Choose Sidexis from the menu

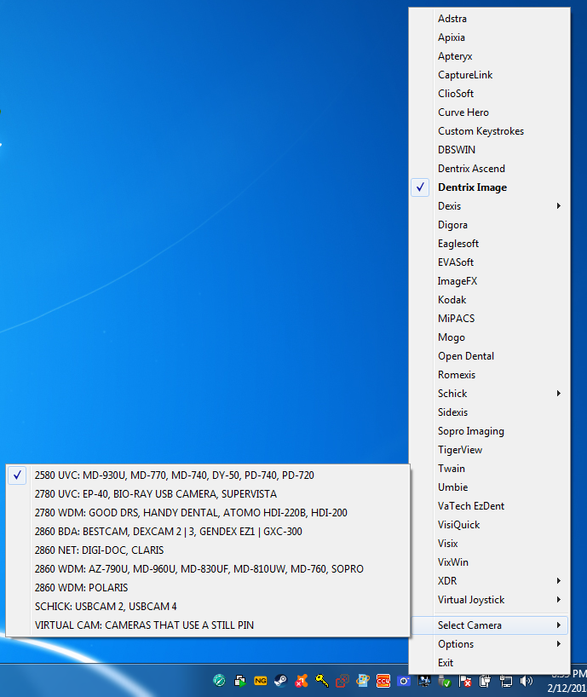coord(489,412)
